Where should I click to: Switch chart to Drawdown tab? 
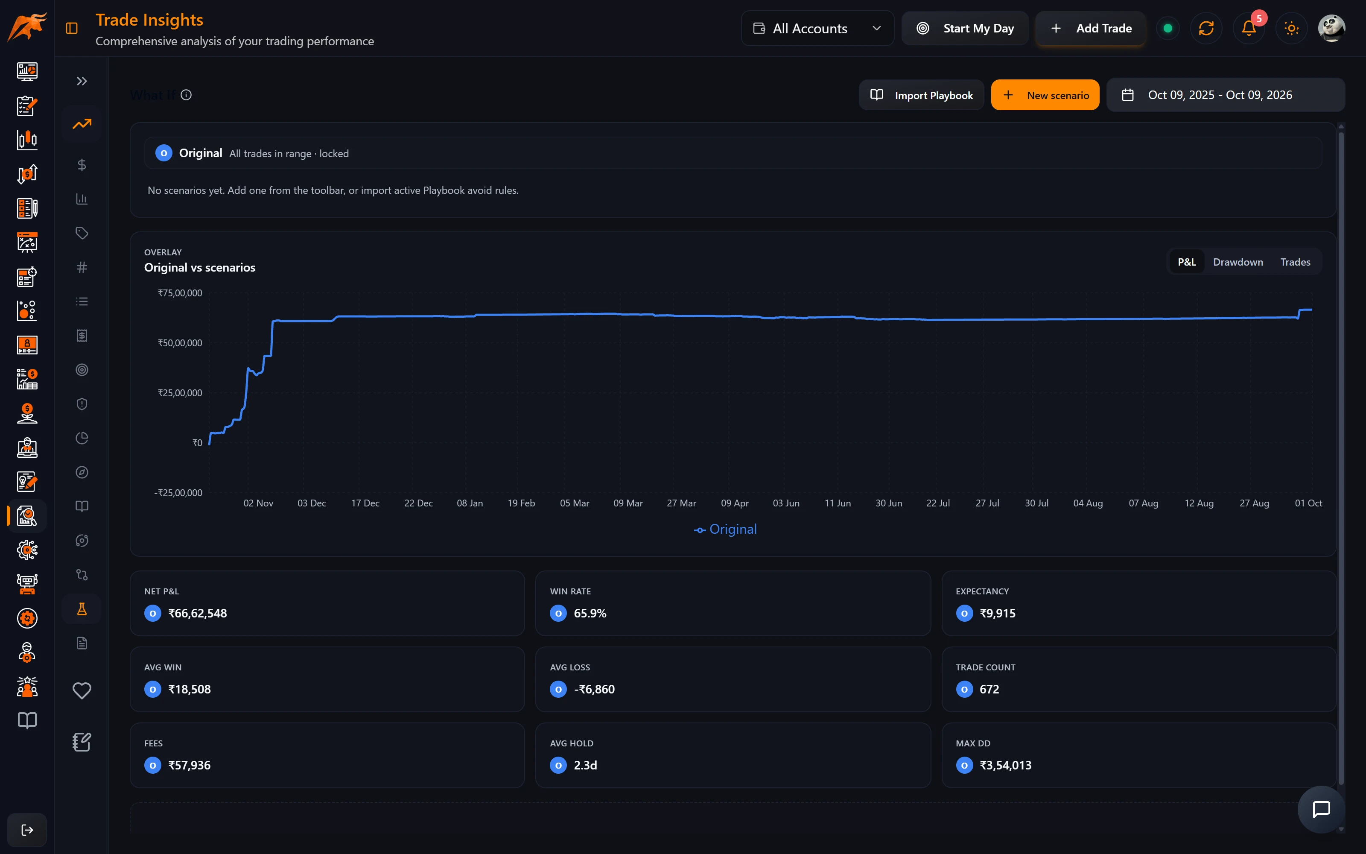click(x=1238, y=262)
